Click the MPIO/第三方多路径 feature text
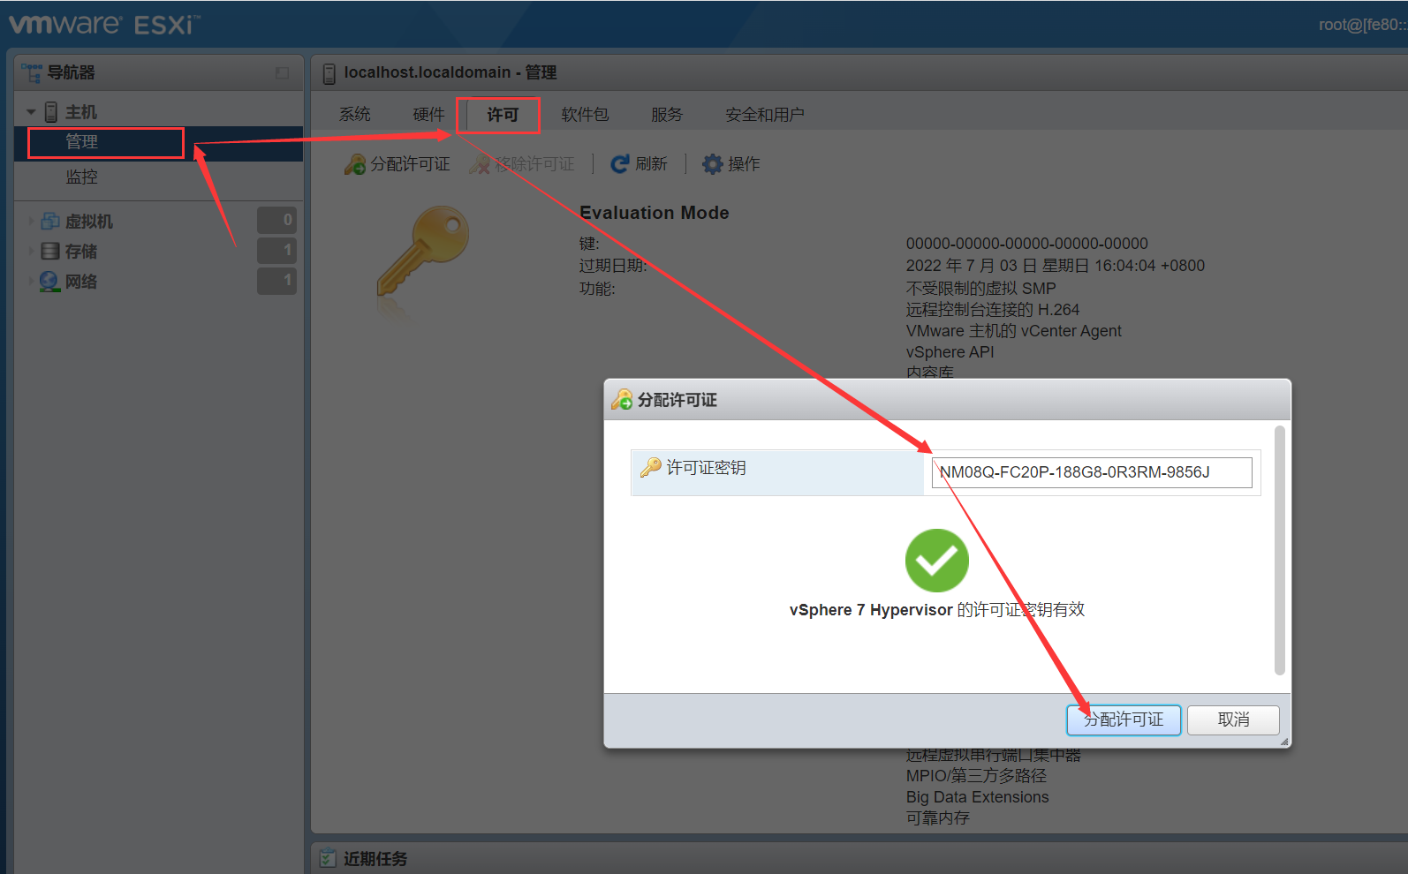This screenshot has width=1408, height=874. 976,776
